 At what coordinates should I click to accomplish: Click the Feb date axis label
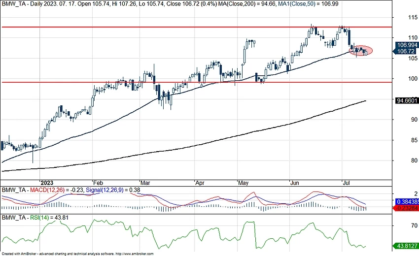98,183
